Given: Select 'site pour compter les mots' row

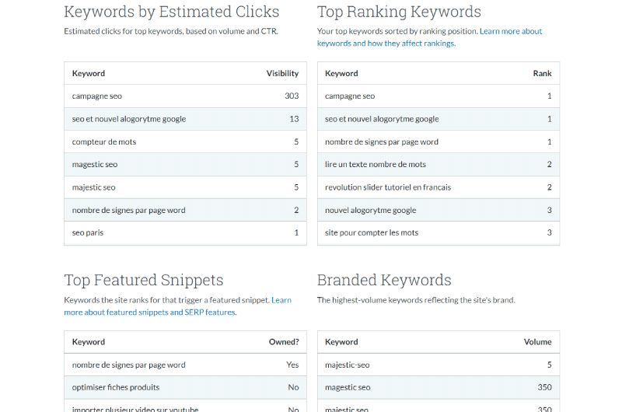Looking at the screenshot, I should [439, 232].
